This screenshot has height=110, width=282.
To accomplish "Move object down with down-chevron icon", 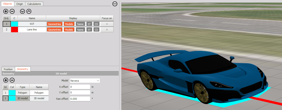I will tap(23, 11).
